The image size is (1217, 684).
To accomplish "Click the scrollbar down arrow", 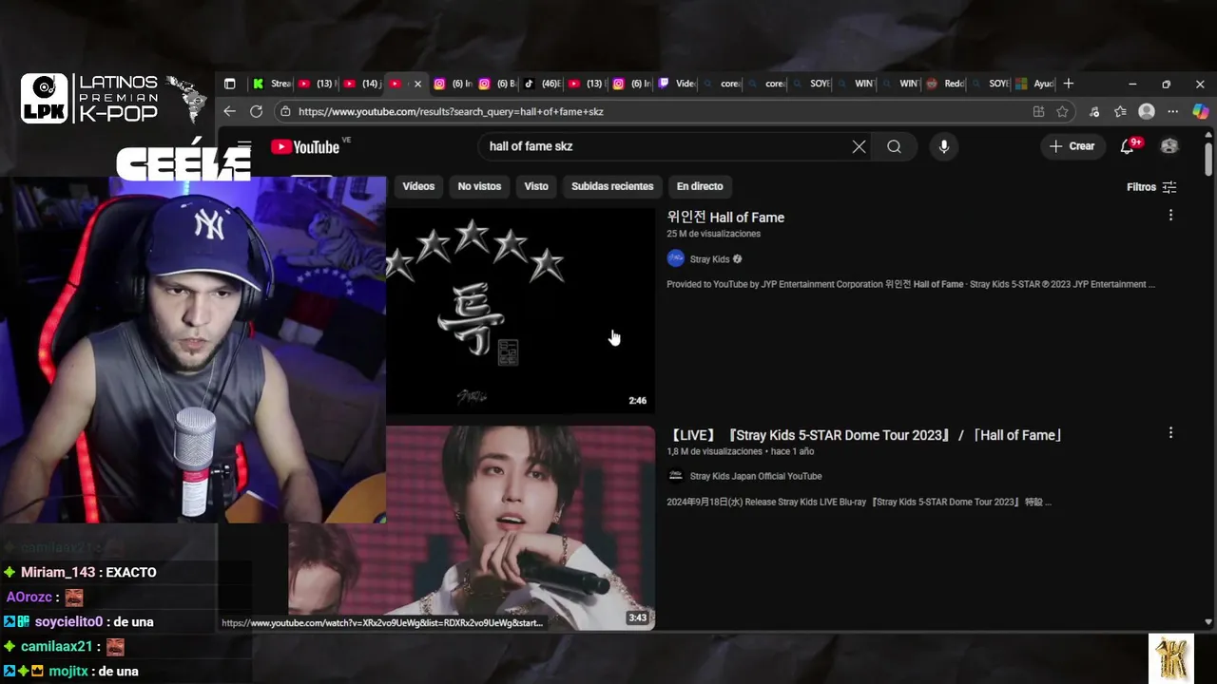I will pos(1208,622).
